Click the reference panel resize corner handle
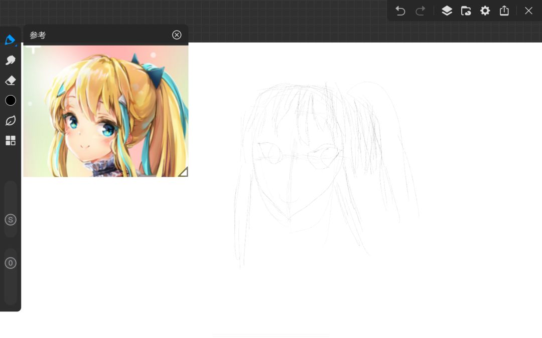The image size is (542, 338). pos(183,172)
